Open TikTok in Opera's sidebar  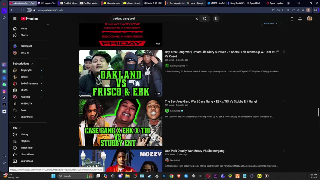click(4, 98)
